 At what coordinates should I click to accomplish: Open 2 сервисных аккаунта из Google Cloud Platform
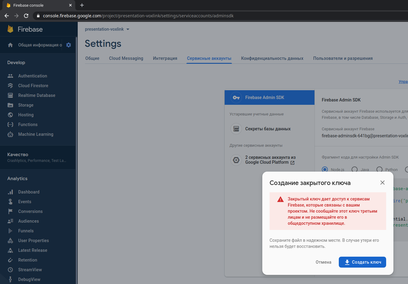(x=270, y=160)
